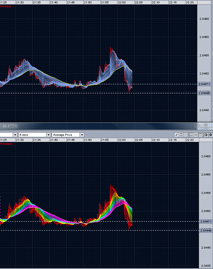Click the 22:00 time label on upper chart
This screenshot has height=269, width=213.
tap(122, 3)
